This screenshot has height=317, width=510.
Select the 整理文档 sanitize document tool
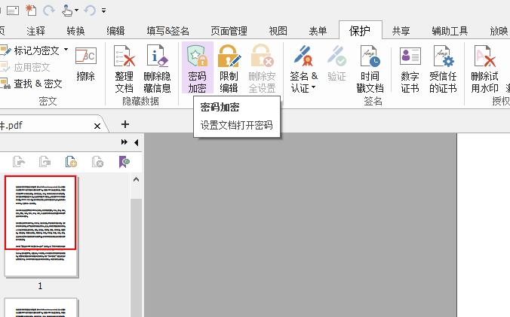124,68
